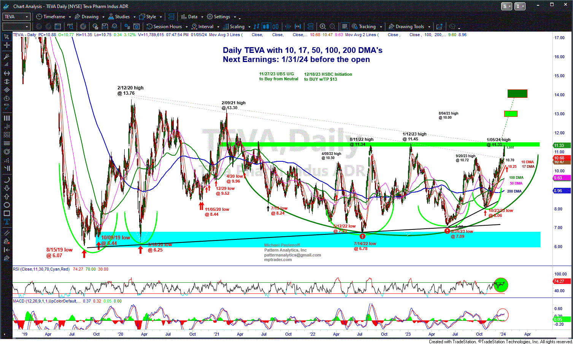
Task: Open the TEVA symbol combo box
Action: click(x=16, y=17)
